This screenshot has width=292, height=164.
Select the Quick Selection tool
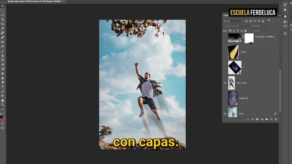coord(2,19)
